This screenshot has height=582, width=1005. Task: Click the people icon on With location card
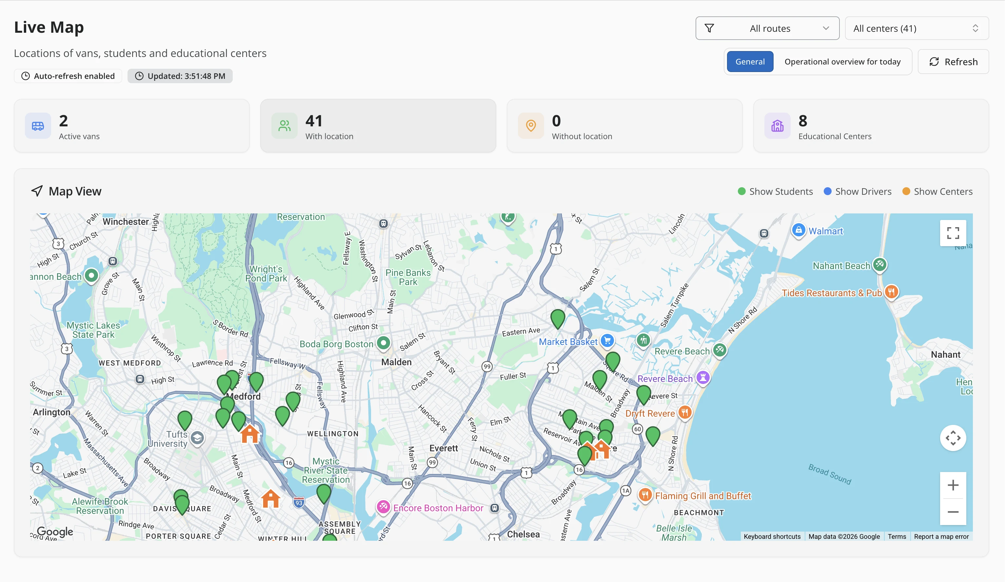[284, 126]
